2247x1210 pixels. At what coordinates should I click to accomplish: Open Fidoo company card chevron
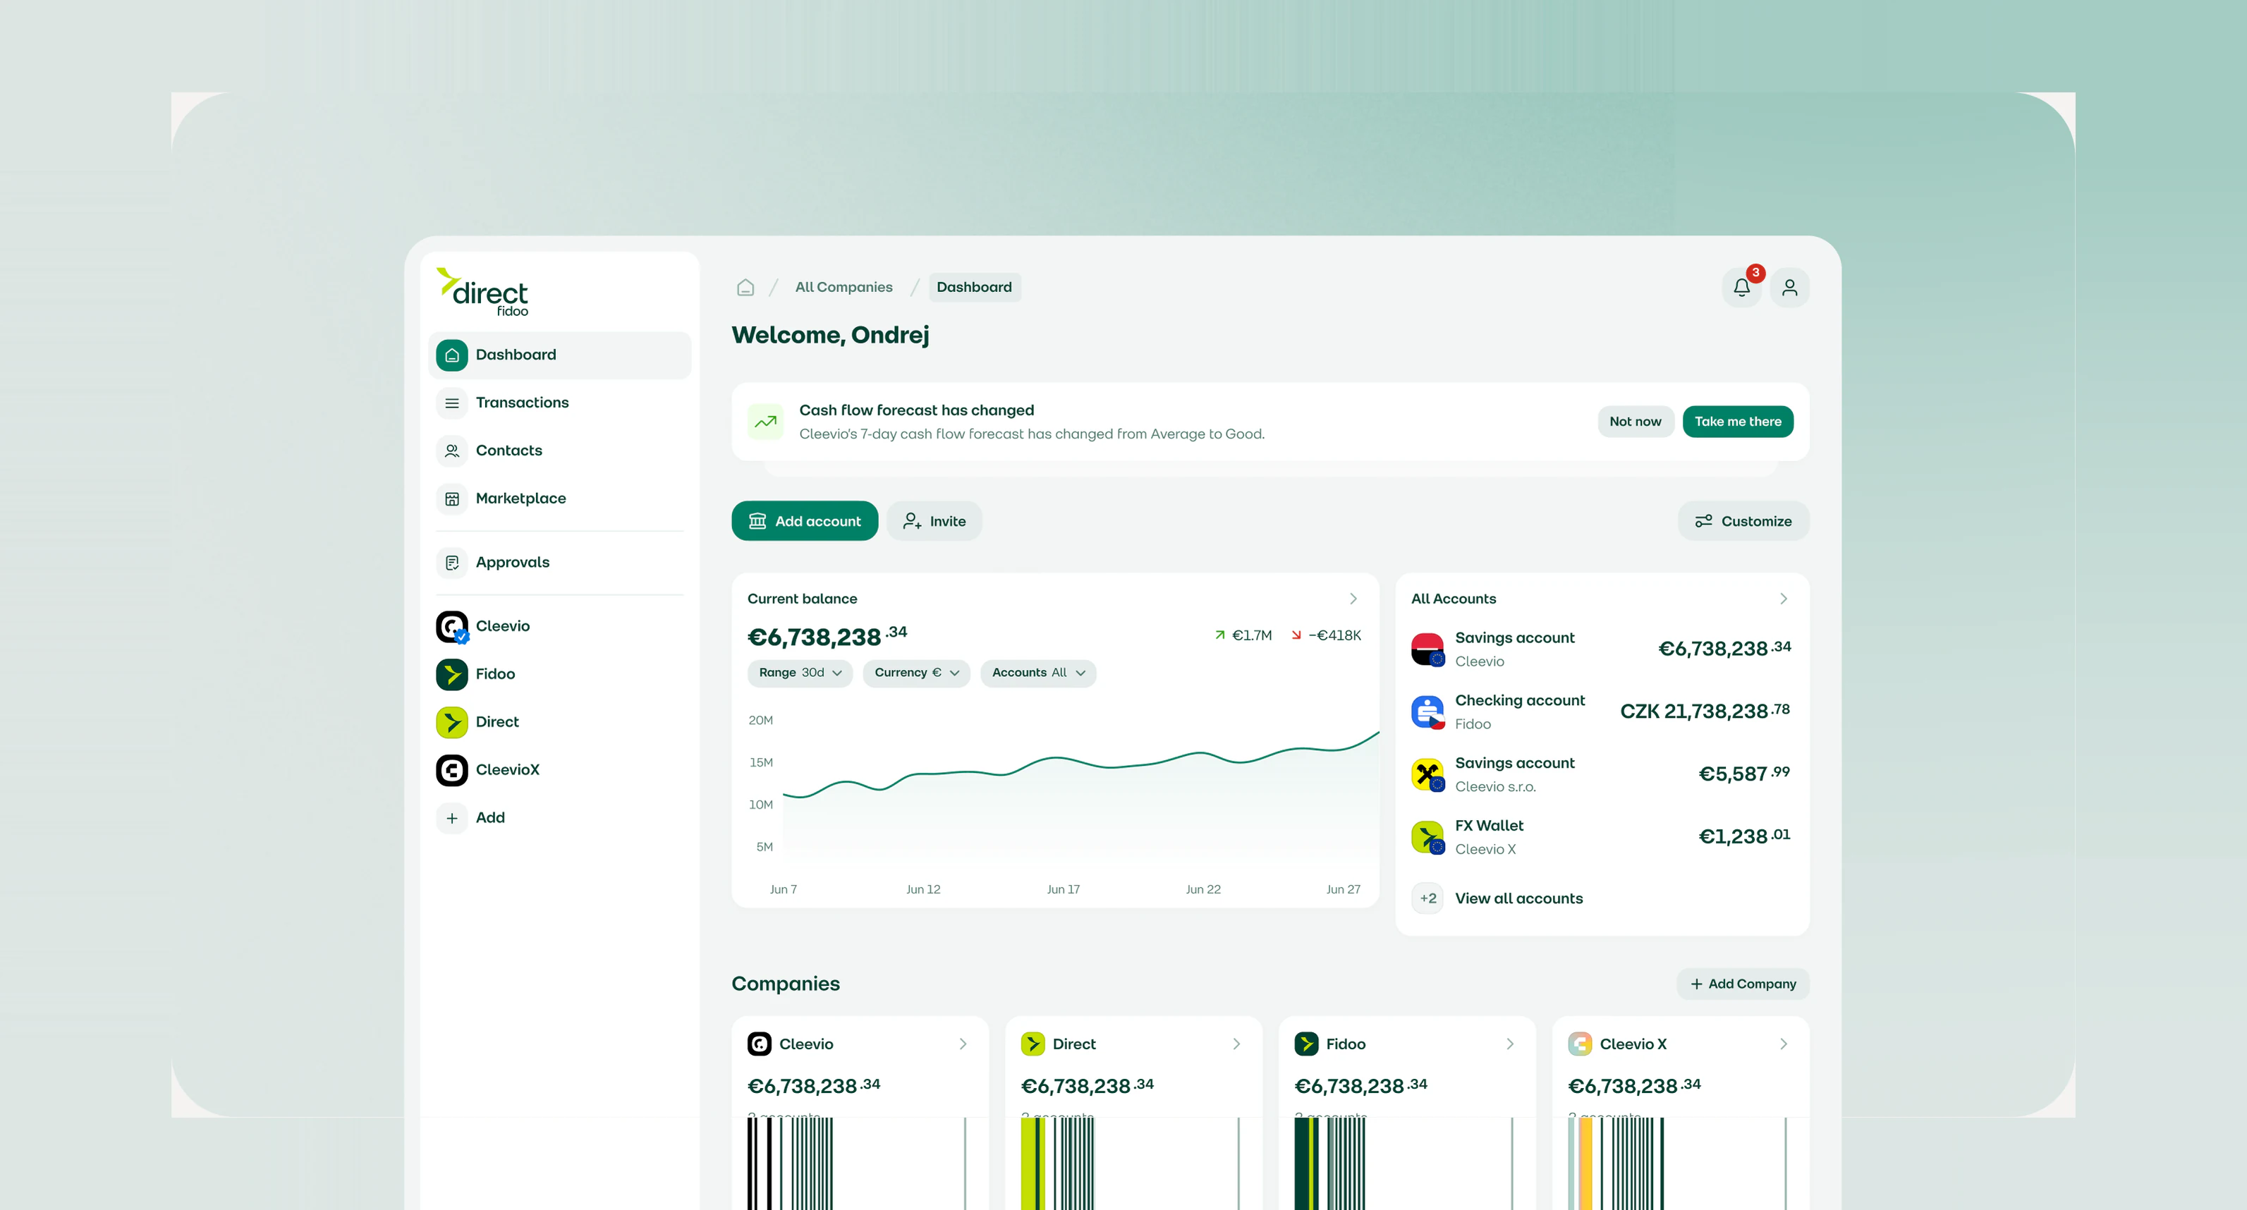pos(1510,1044)
